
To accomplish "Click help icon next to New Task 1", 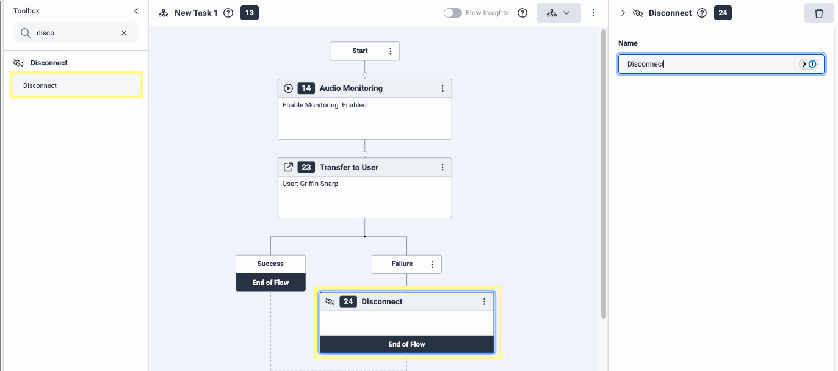I will point(228,13).
